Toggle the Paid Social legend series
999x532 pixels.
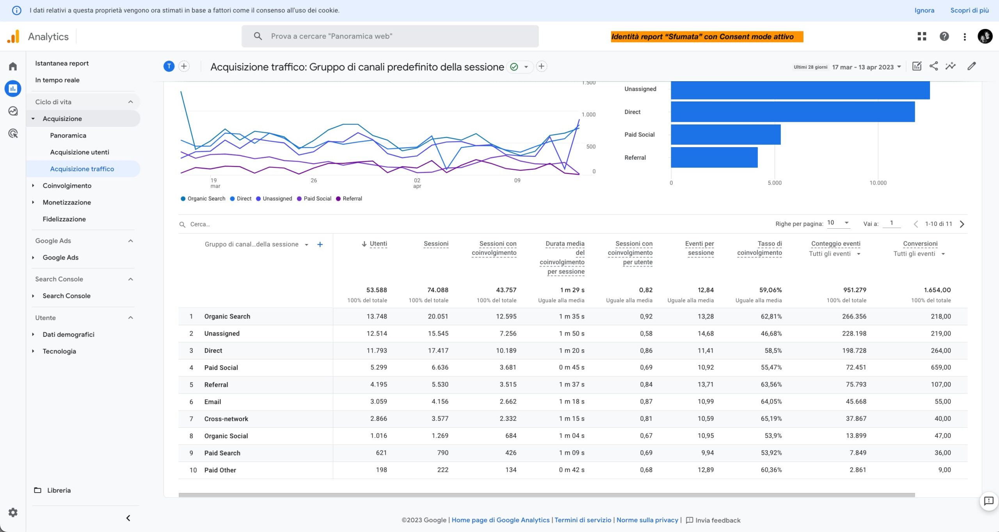click(x=314, y=199)
